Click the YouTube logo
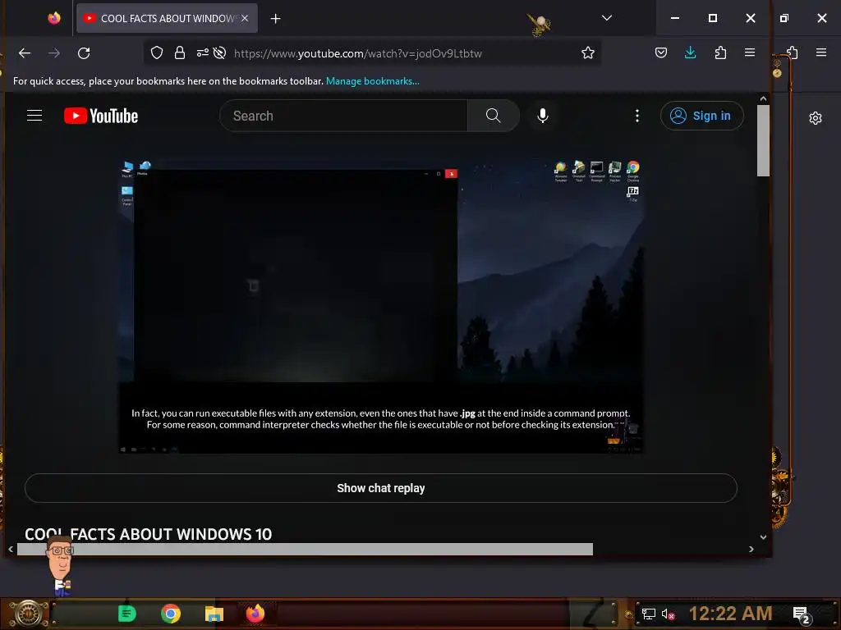This screenshot has height=630, width=841. point(101,116)
